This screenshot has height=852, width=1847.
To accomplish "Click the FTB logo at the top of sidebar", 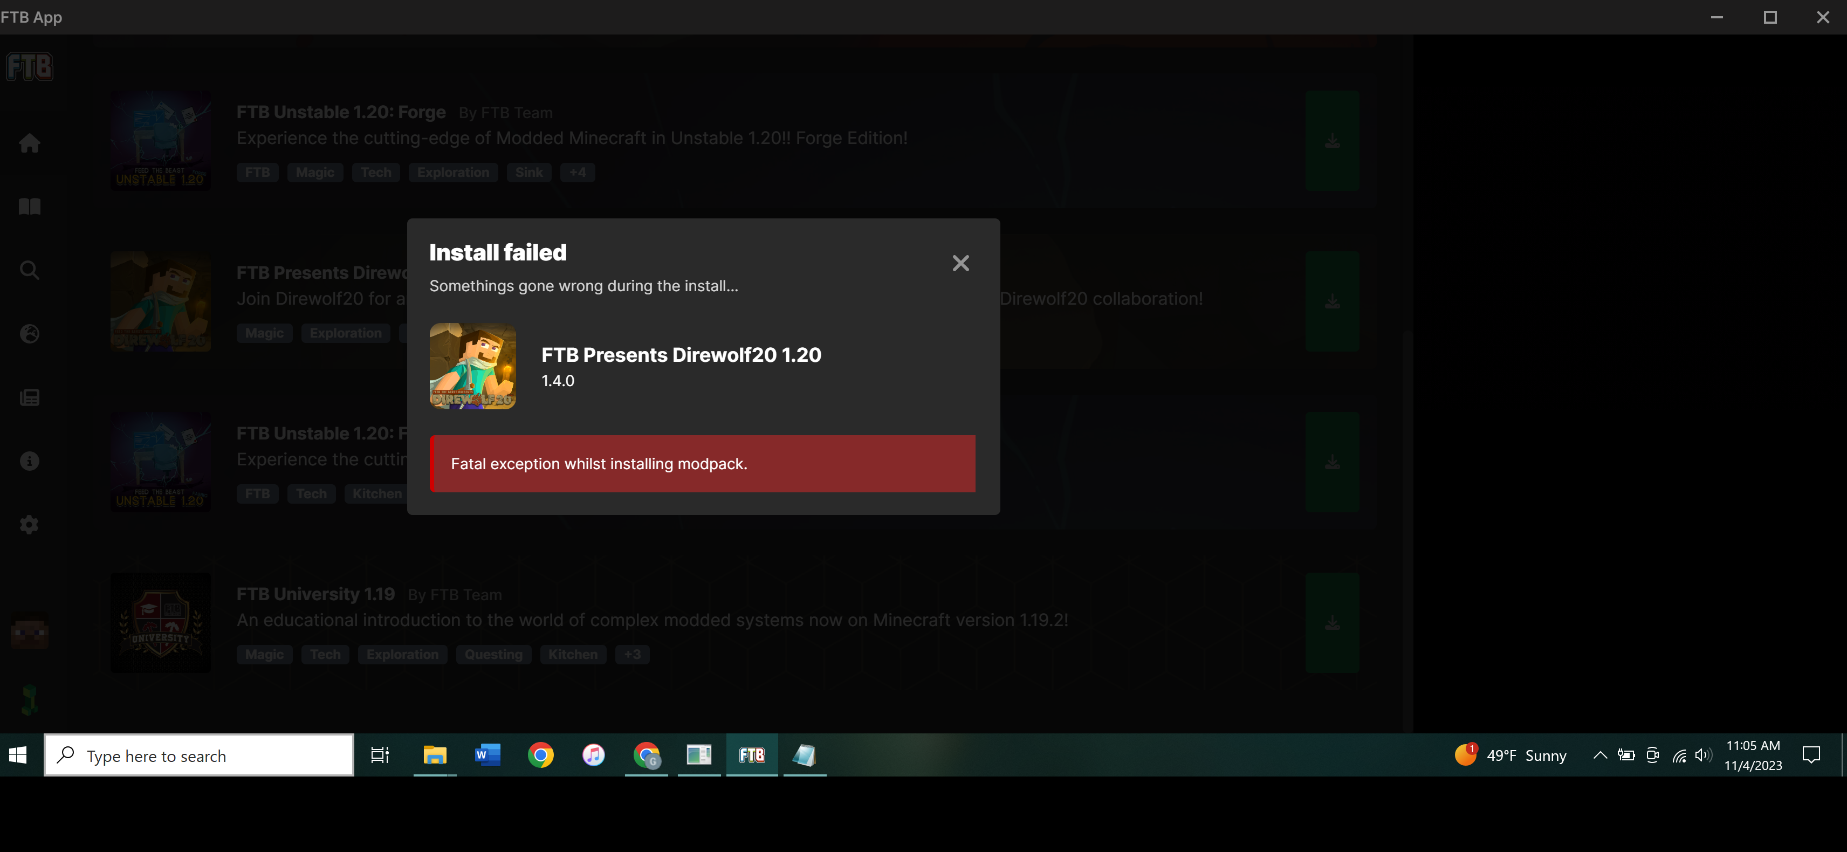I will click(30, 66).
